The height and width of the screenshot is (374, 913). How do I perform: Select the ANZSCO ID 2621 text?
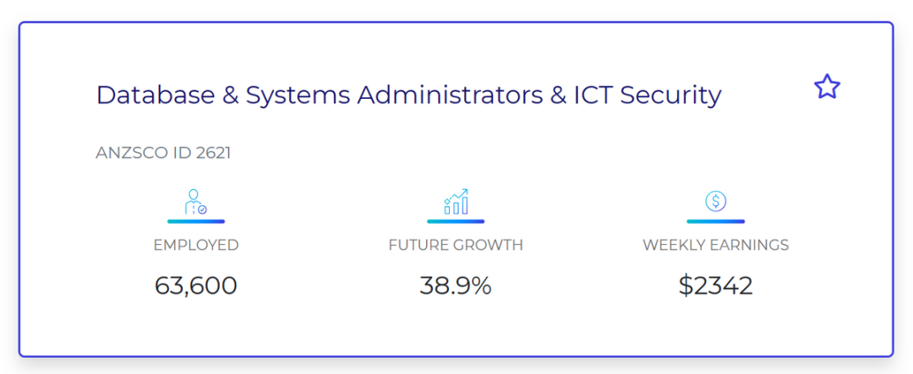(163, 153)
